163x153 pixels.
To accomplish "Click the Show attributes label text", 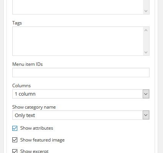I will 37,128.
